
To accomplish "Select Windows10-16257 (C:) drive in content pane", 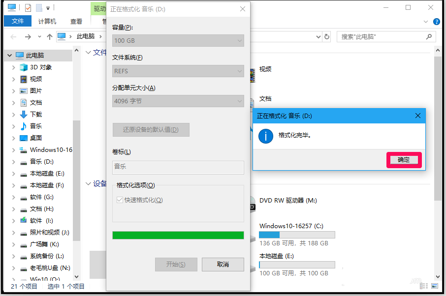I will [x=297, y=235].
